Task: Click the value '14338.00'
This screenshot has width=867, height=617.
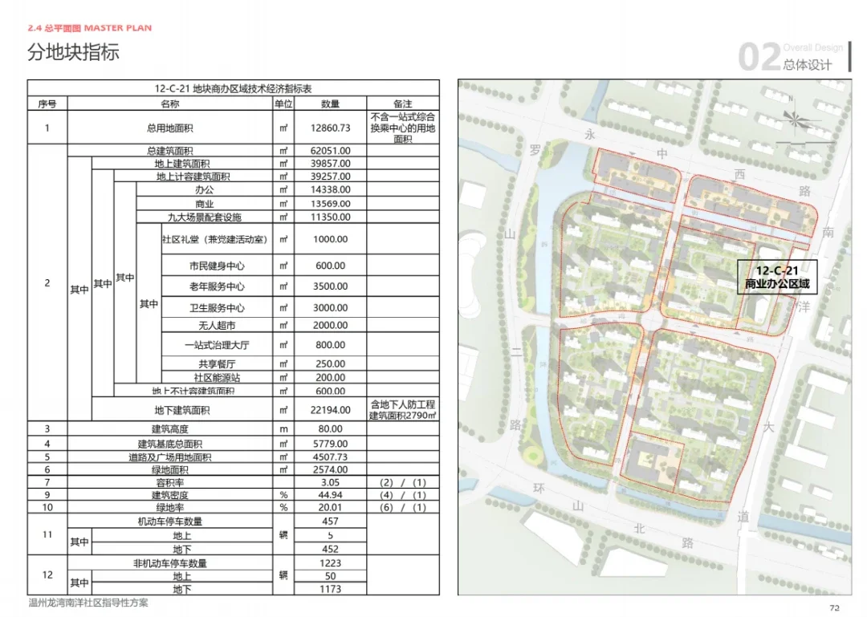Action: pyautogui.click(x=330, y=189)
